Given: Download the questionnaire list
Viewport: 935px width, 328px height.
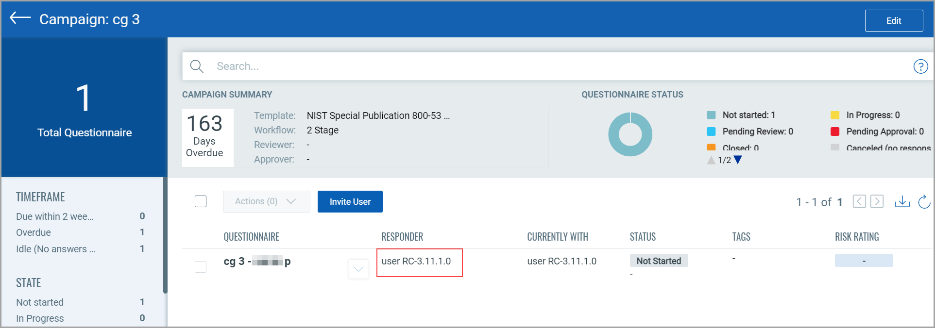Looking at the screenshot, I should point(902,201).
